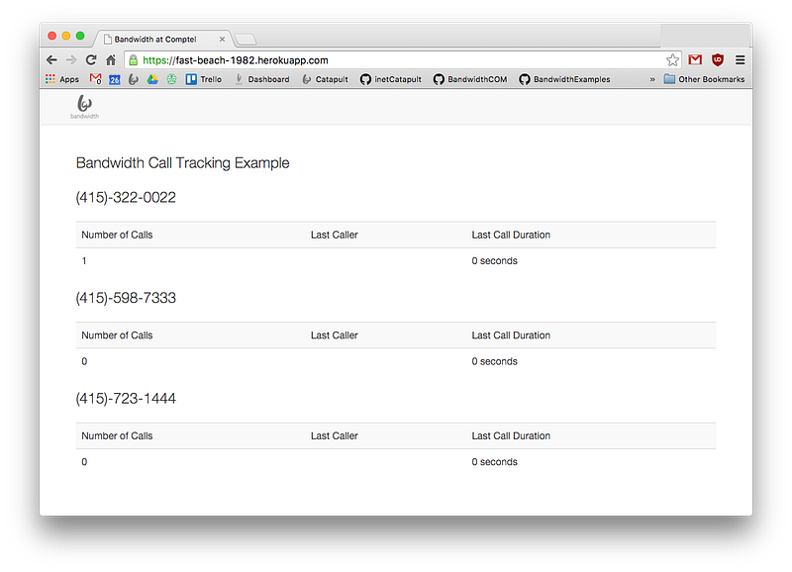This screenshot has height=572, width=792.
Task: Open the Gmail extension icon in toolbar
Action: (695, 59)
